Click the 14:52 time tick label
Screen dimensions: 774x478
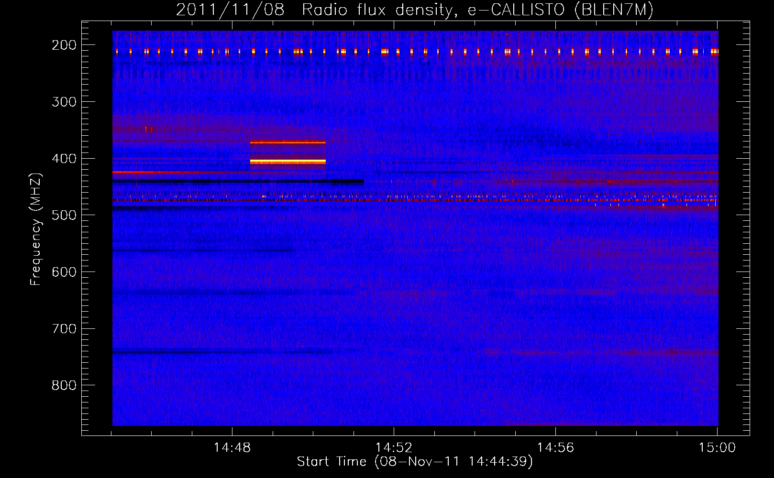(394, 448)
